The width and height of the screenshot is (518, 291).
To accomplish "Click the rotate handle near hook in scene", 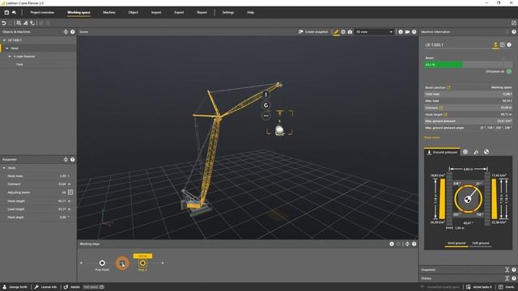I will coord(266,105).
